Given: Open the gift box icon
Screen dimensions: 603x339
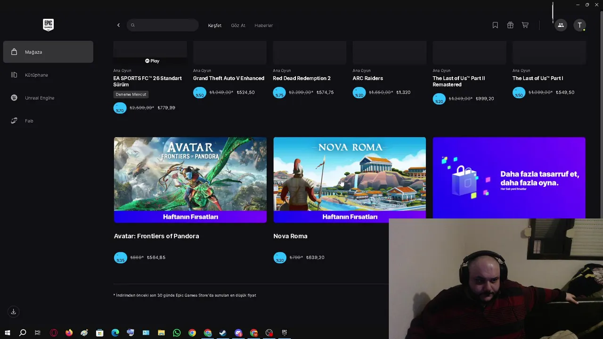Looking at the screenshot, I should [x=510, y=25].
